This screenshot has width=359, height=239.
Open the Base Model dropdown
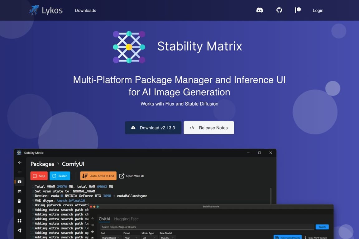pyautogui.click(x=167, y=238)
